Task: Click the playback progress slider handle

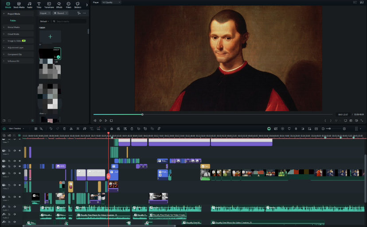Action: 142,114
